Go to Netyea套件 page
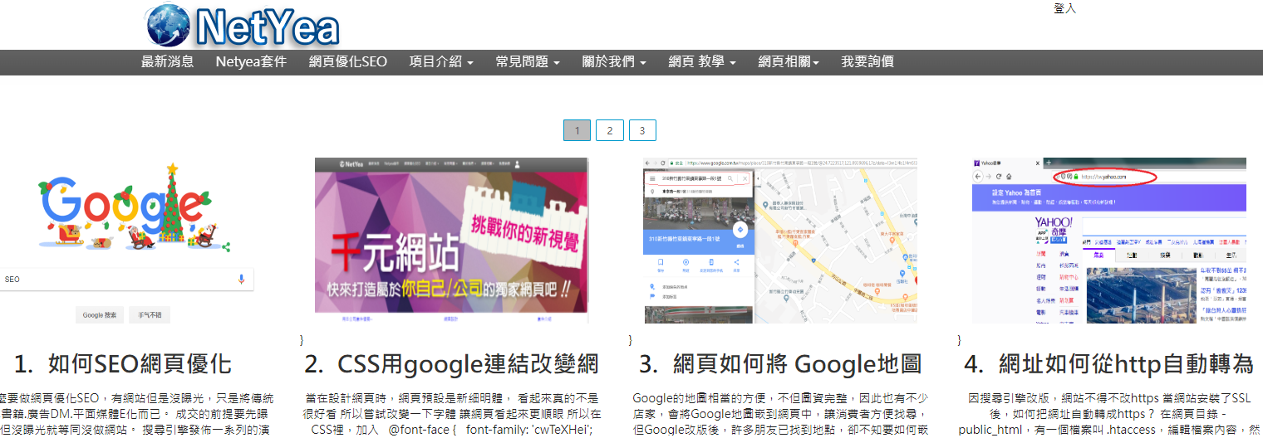1263x438 pixels. click(x=251, y=61)
